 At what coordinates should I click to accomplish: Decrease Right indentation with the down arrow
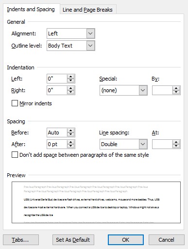point(70,92)
